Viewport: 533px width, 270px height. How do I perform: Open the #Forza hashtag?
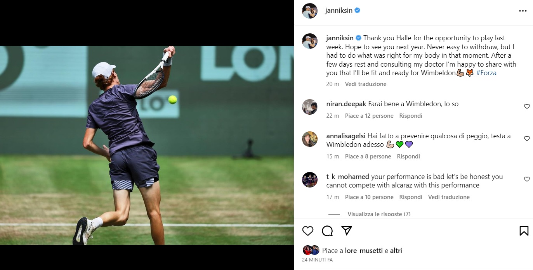pos(486,73)
